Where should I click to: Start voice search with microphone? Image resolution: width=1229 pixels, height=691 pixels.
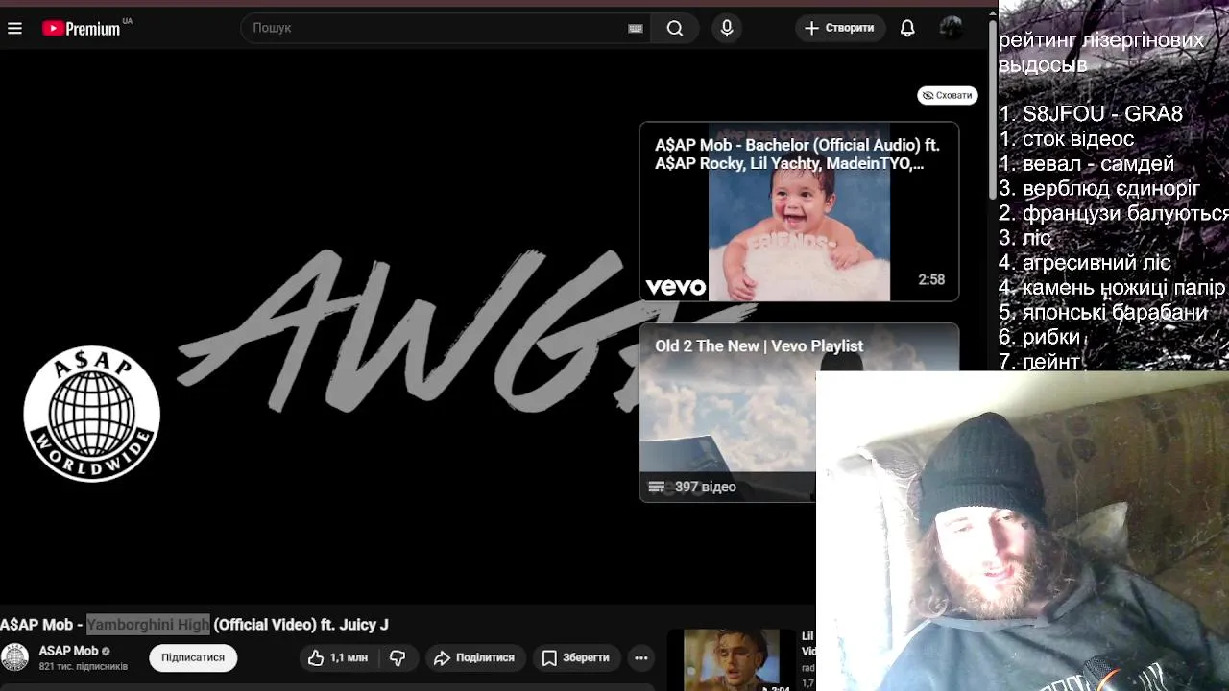[x=727, y=28]
